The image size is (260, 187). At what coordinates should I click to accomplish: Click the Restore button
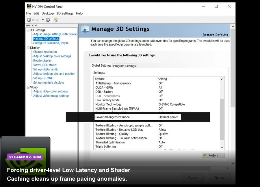tap(213, 155)
